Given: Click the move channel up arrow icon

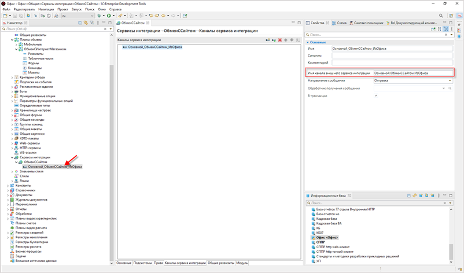Looking at the screenshot, I should click(286, 40).
